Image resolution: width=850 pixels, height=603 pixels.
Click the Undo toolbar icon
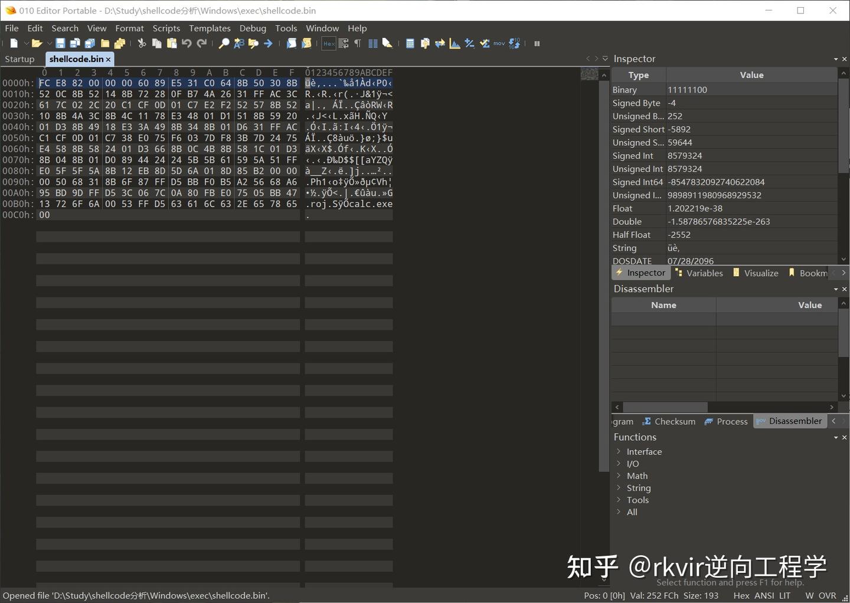[187, 43]
